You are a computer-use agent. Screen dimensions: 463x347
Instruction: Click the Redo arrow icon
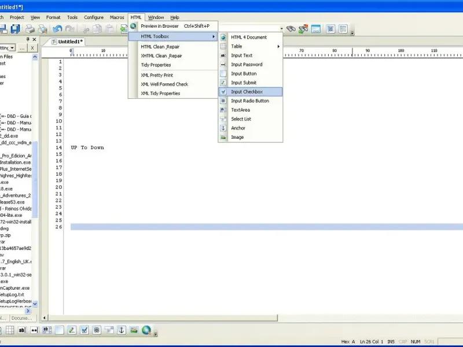click(69, 29)
